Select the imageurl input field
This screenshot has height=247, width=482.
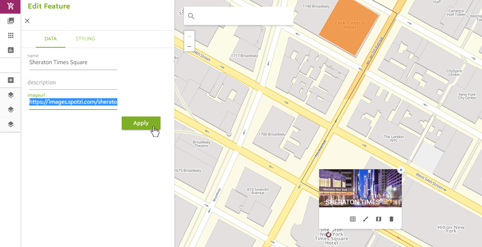point(73,102)
